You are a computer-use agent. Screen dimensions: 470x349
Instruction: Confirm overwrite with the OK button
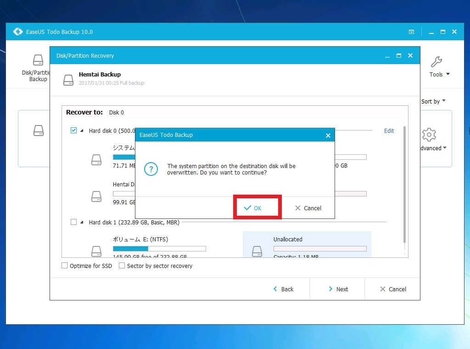tap(257, 208)
